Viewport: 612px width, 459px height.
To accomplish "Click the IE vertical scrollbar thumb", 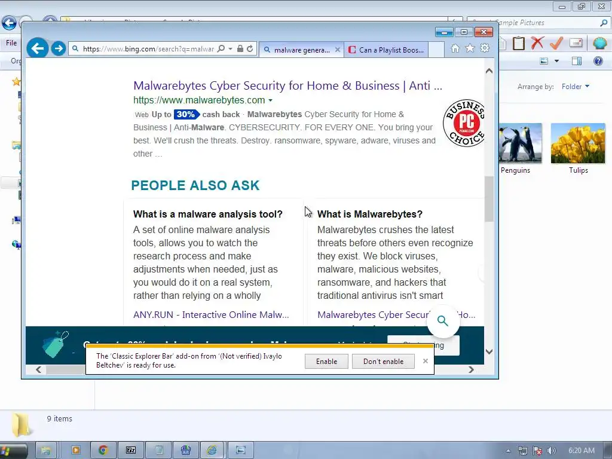I will 489,199.
